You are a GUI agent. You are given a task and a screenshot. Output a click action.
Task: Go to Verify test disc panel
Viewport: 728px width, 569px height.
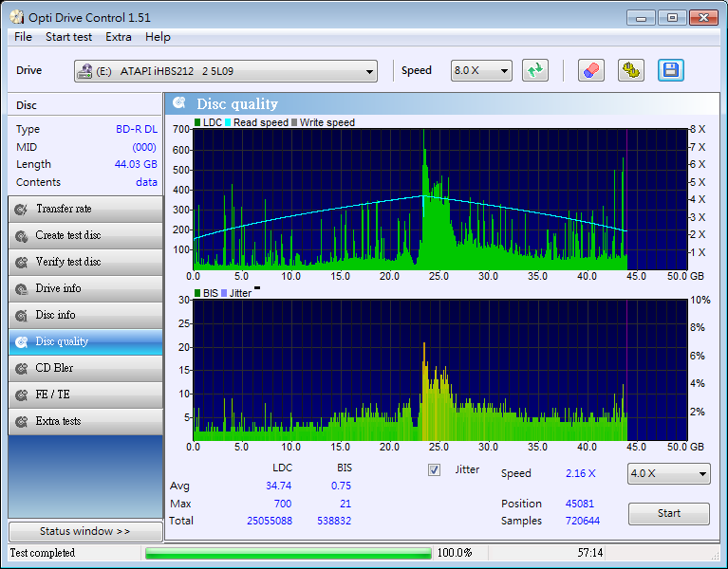pyautogui.click(x=84, y=262)
